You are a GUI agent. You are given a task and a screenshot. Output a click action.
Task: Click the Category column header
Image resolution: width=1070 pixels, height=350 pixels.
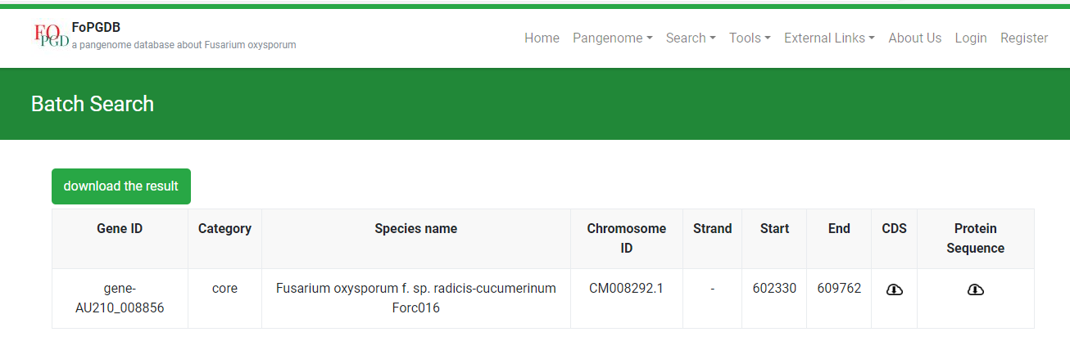pyautogui.click(x=224, y=229)
